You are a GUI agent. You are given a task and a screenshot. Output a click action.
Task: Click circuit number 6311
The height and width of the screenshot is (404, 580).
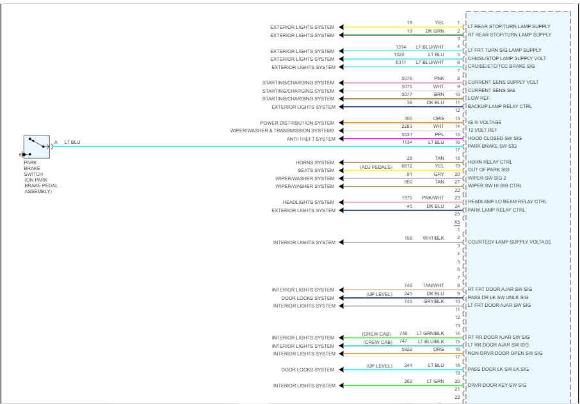401,63
